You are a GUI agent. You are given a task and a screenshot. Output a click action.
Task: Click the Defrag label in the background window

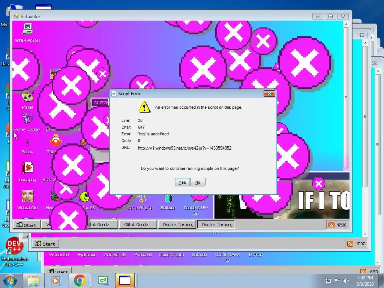[x=255, y=255]
